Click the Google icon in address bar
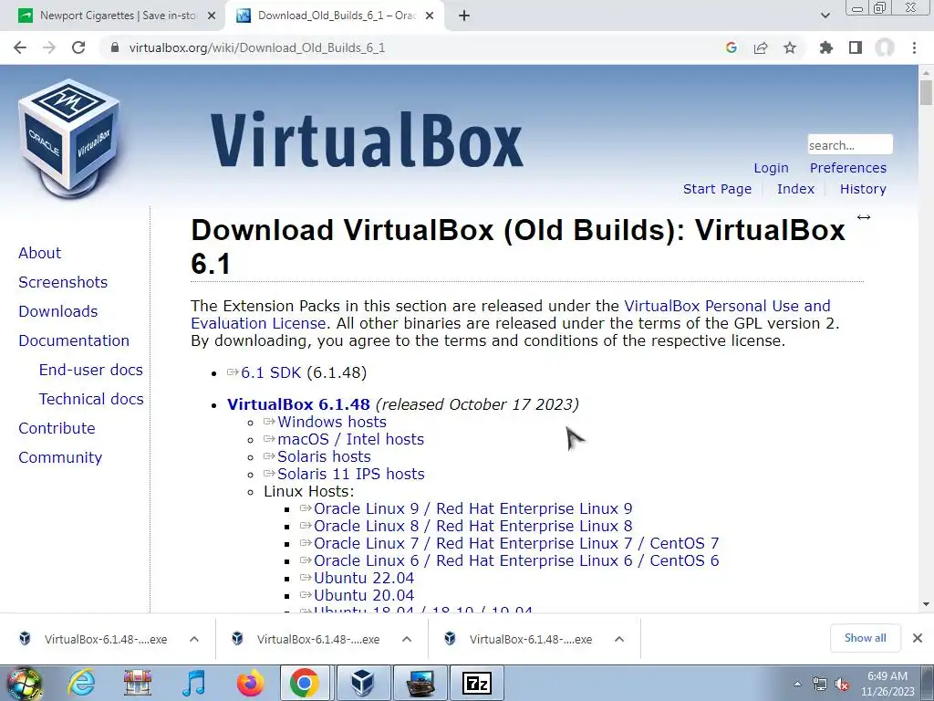The image size is (934, 701). 732,47
